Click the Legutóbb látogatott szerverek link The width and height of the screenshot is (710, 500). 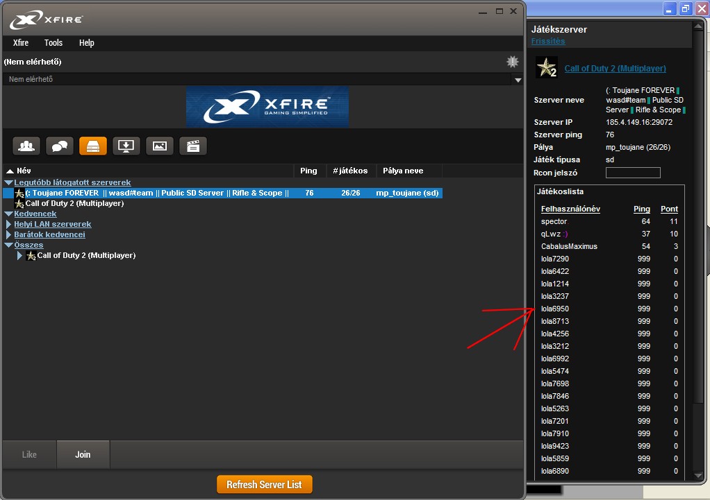(72, 182)
